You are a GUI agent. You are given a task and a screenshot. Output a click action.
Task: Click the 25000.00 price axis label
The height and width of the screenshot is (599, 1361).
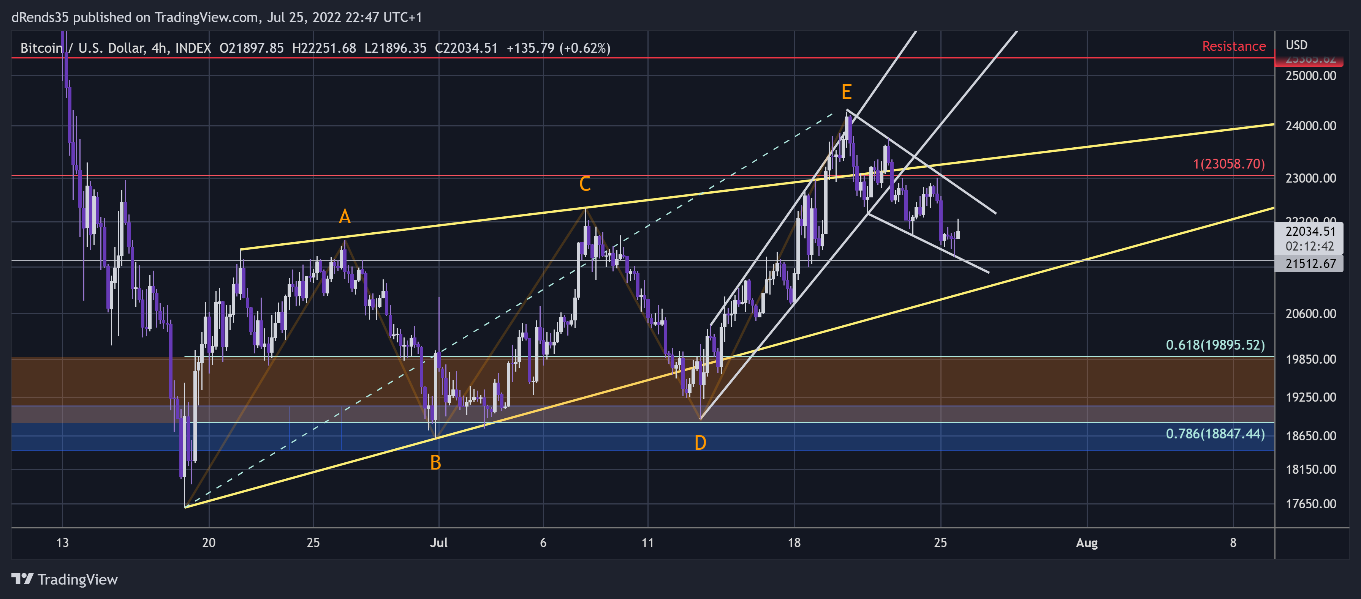click(x=1311, y=76)
